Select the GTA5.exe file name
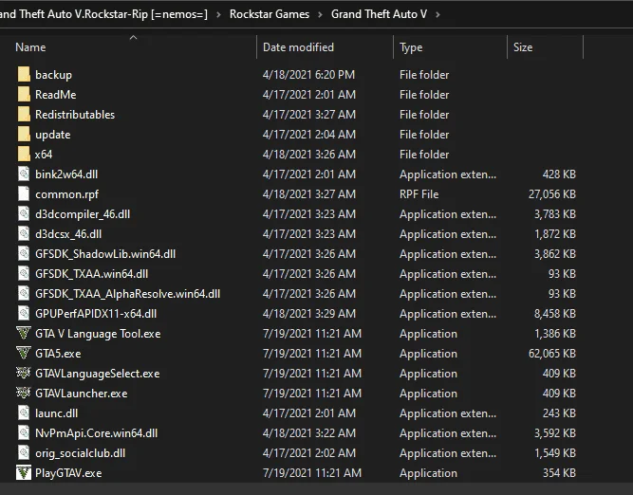The width and height of the screenshot is (633, 495). [x=58, y=354]
